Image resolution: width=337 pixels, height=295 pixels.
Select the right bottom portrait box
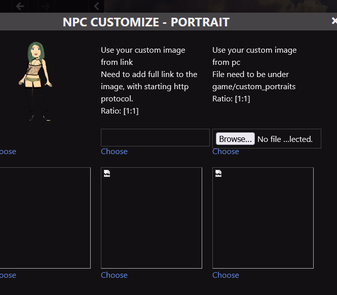(263, 218)
